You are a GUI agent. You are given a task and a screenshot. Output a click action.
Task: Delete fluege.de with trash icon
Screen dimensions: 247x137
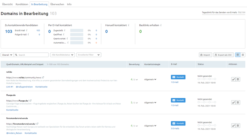(x=238, y=103)
